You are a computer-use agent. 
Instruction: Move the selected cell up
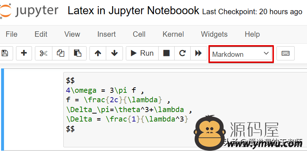click(x=98, y=53)
